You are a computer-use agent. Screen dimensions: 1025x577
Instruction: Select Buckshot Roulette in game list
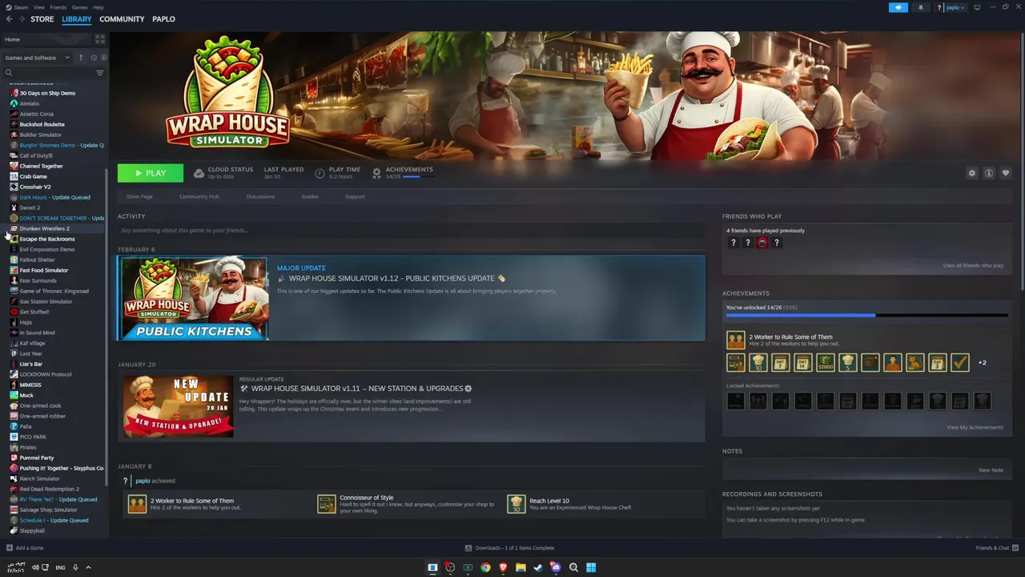(42, 124)
